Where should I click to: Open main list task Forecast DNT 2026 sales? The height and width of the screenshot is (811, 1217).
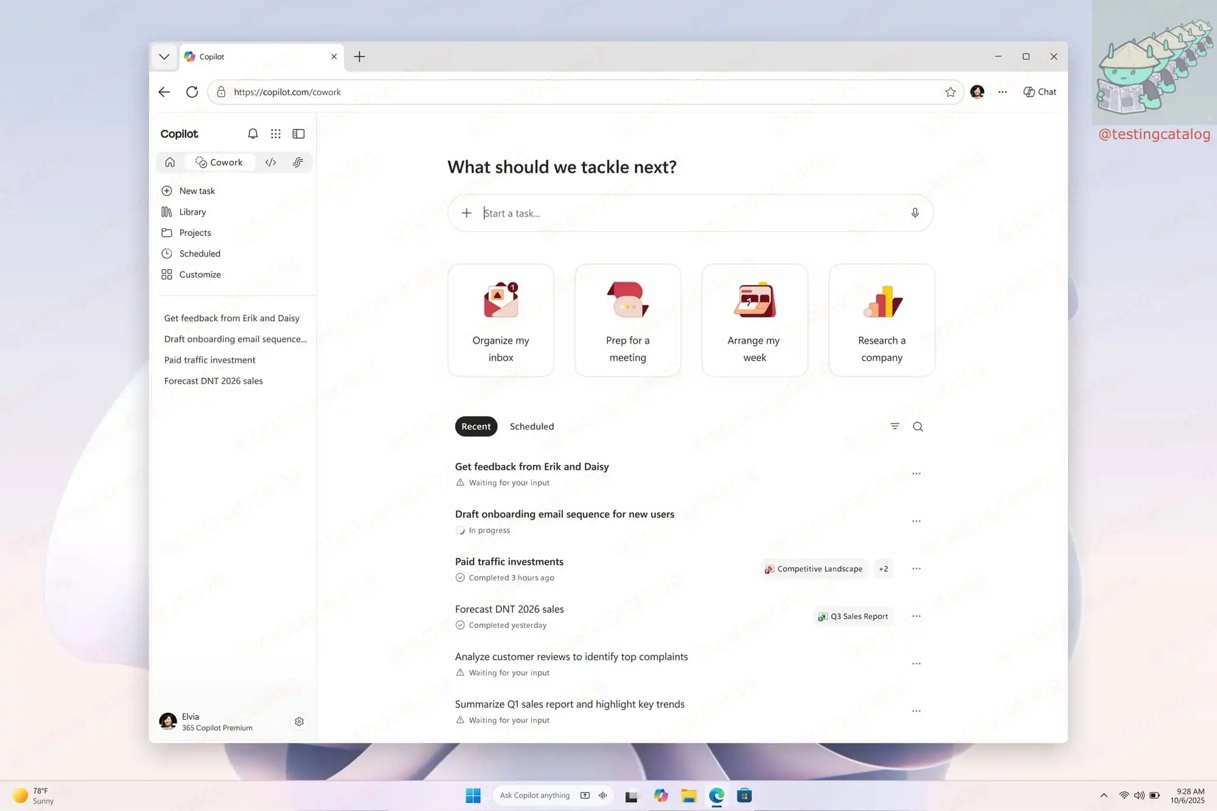coord(509,609)
